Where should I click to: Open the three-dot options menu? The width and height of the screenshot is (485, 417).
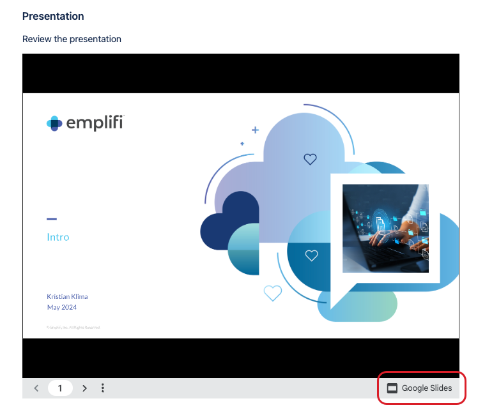tap(103, 388)
